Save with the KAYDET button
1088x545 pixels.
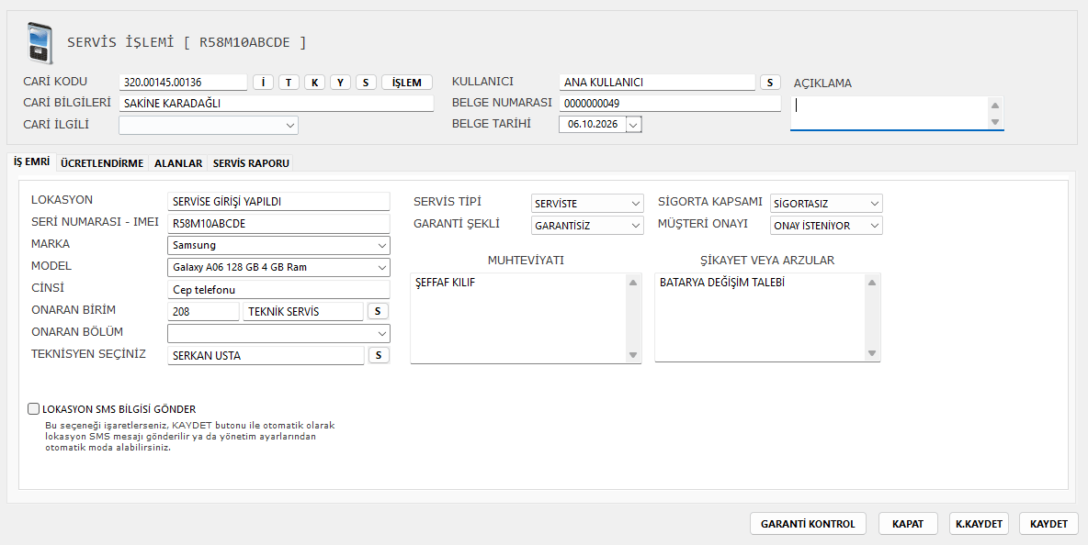point(1048,524)
